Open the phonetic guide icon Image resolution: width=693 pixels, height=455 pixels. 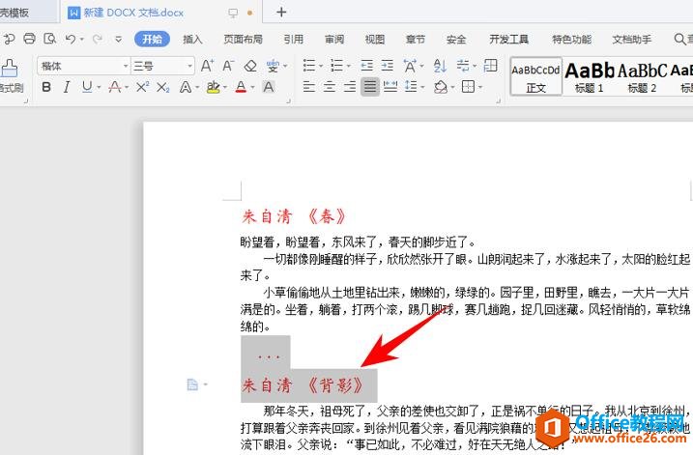click(273, 67)
